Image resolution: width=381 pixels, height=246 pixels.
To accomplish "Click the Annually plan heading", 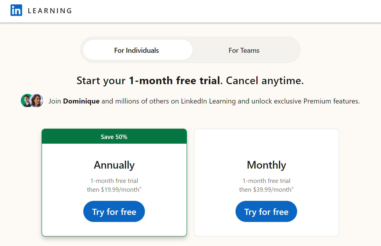I will [114, 165].
